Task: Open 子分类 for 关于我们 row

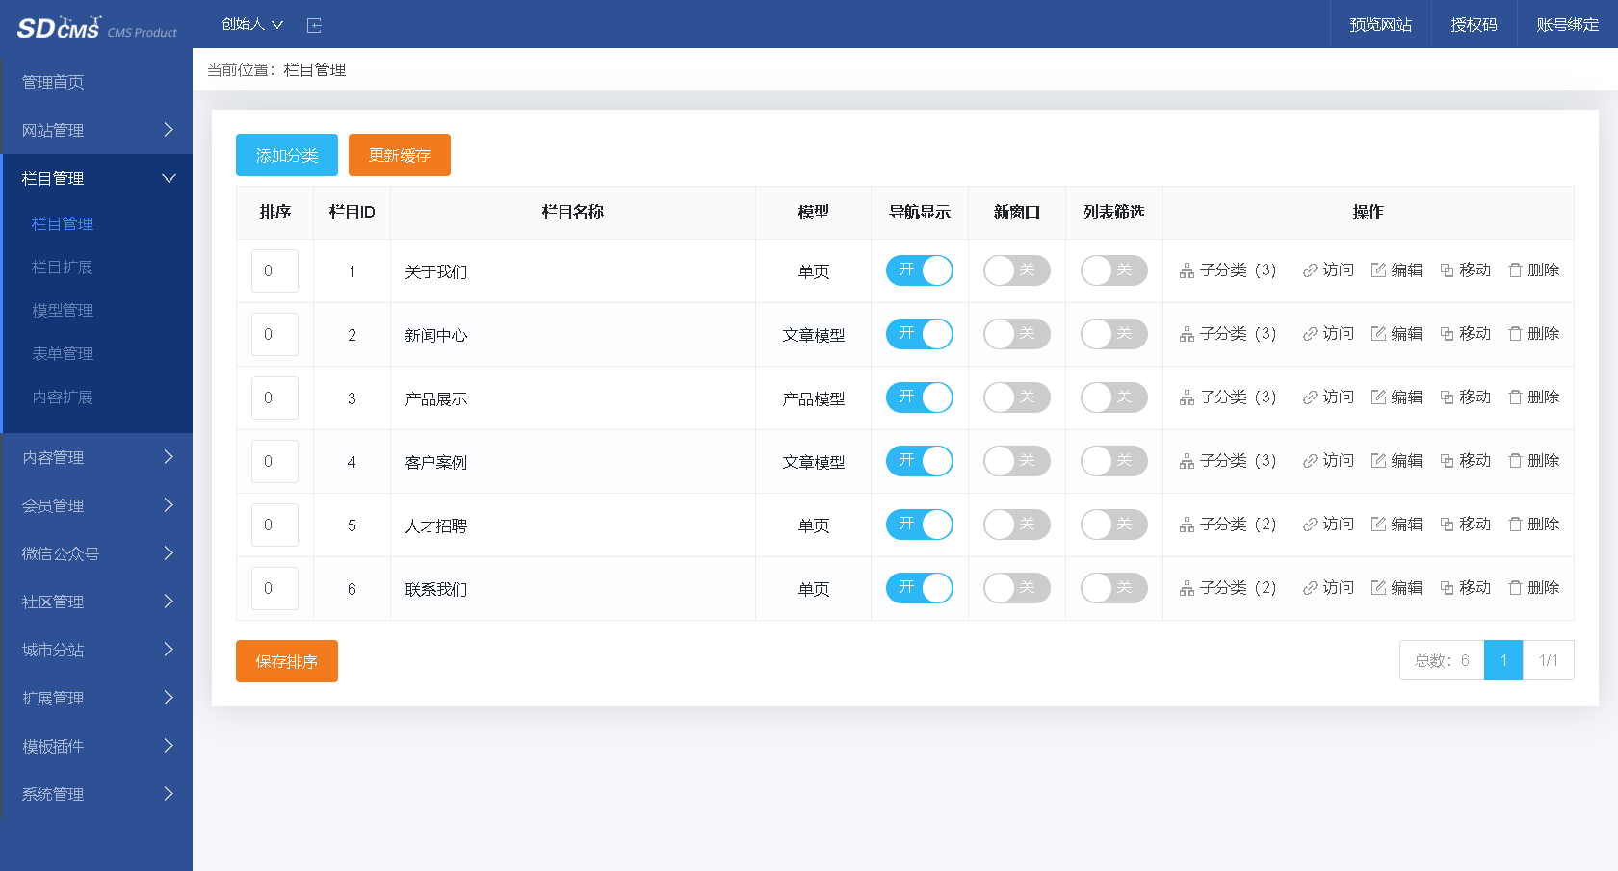Action: pos(1227,270)
